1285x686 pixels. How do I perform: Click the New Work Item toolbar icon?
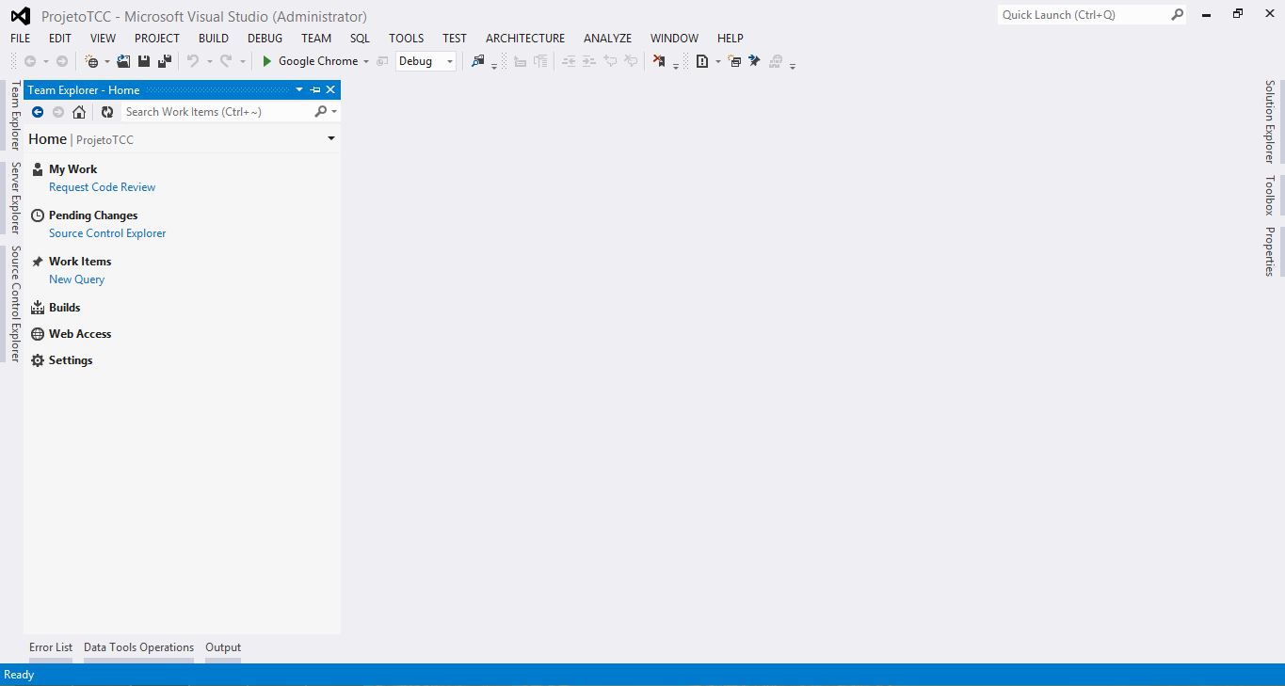pyautogui.click(x=734, y=61)
